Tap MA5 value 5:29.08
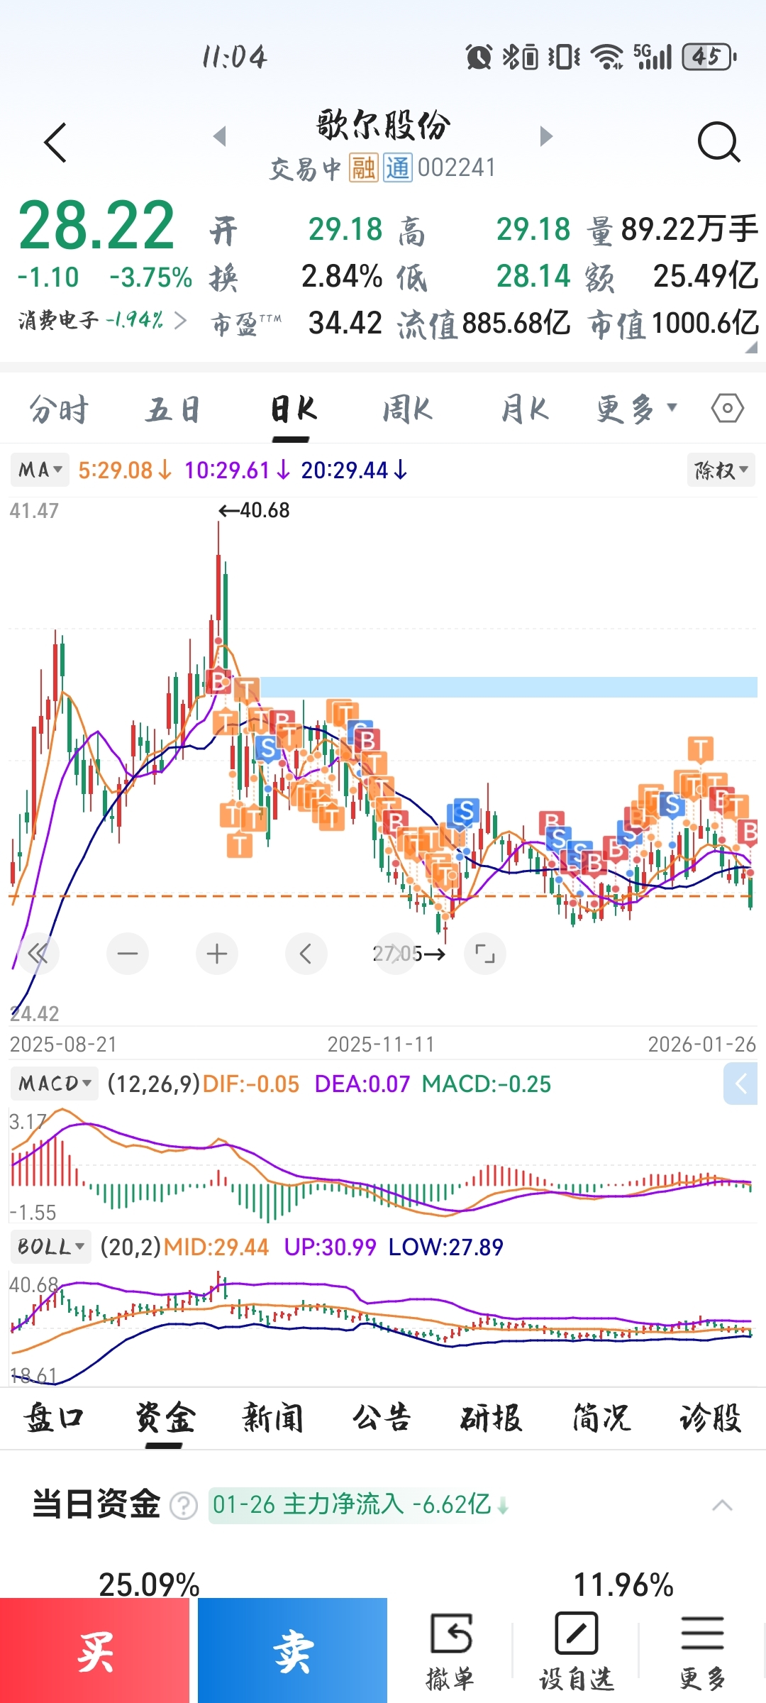Screen dimensions: 766x1703 (x=125, y=470)
